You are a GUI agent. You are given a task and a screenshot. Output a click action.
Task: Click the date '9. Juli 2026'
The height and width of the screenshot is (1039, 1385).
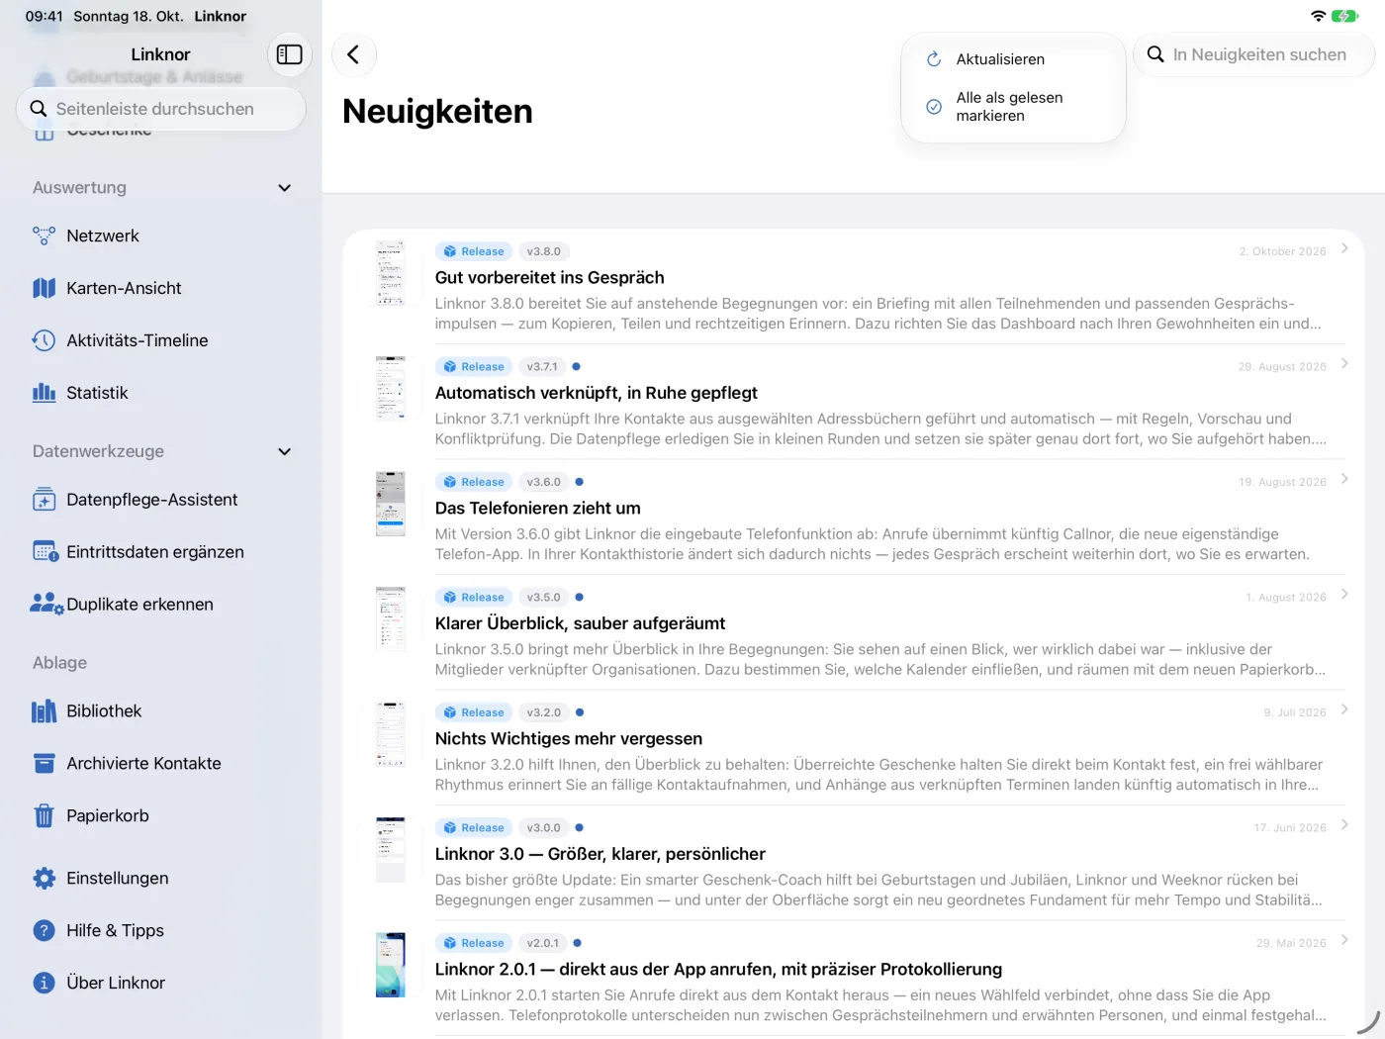pyautogui.click(x=1295, y=712)
